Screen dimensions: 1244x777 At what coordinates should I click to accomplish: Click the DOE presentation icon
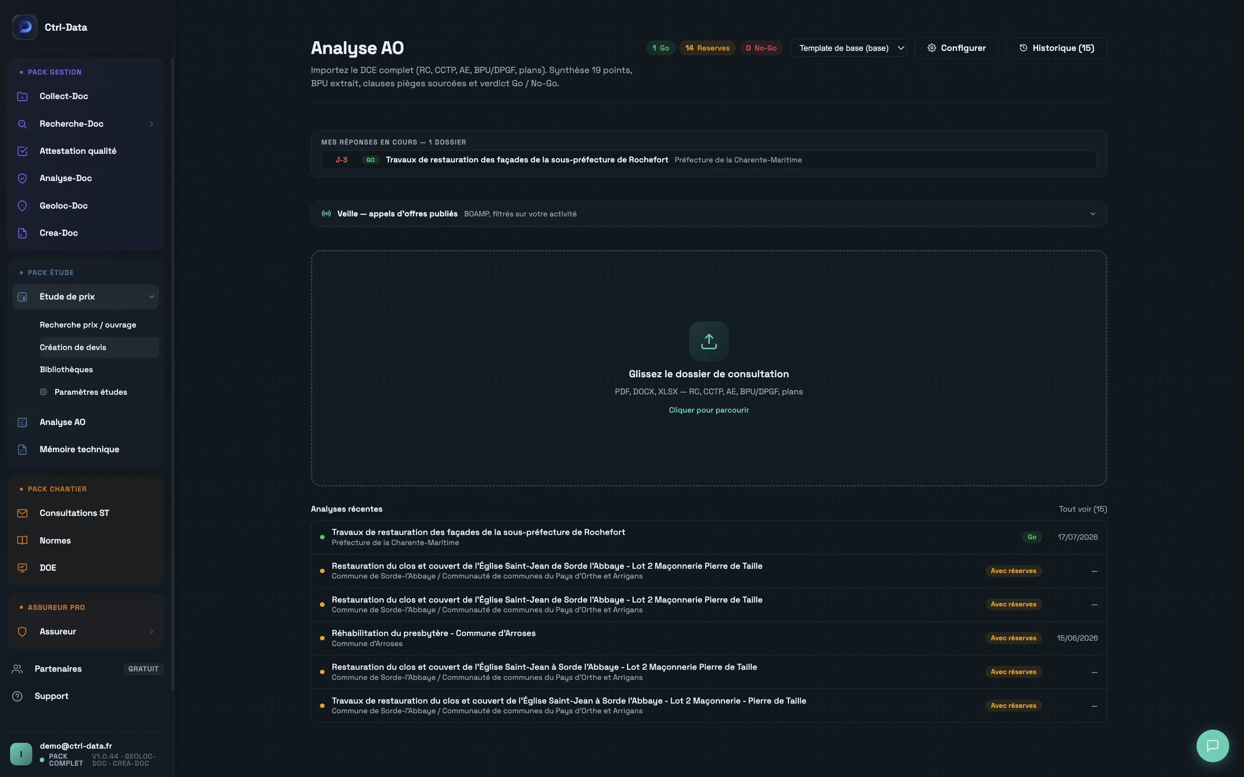tap(22, 568)
